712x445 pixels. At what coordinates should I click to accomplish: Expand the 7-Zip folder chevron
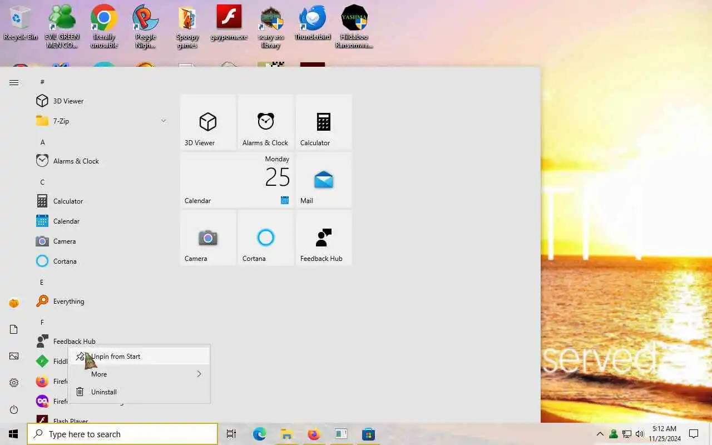tap(164, 121)
